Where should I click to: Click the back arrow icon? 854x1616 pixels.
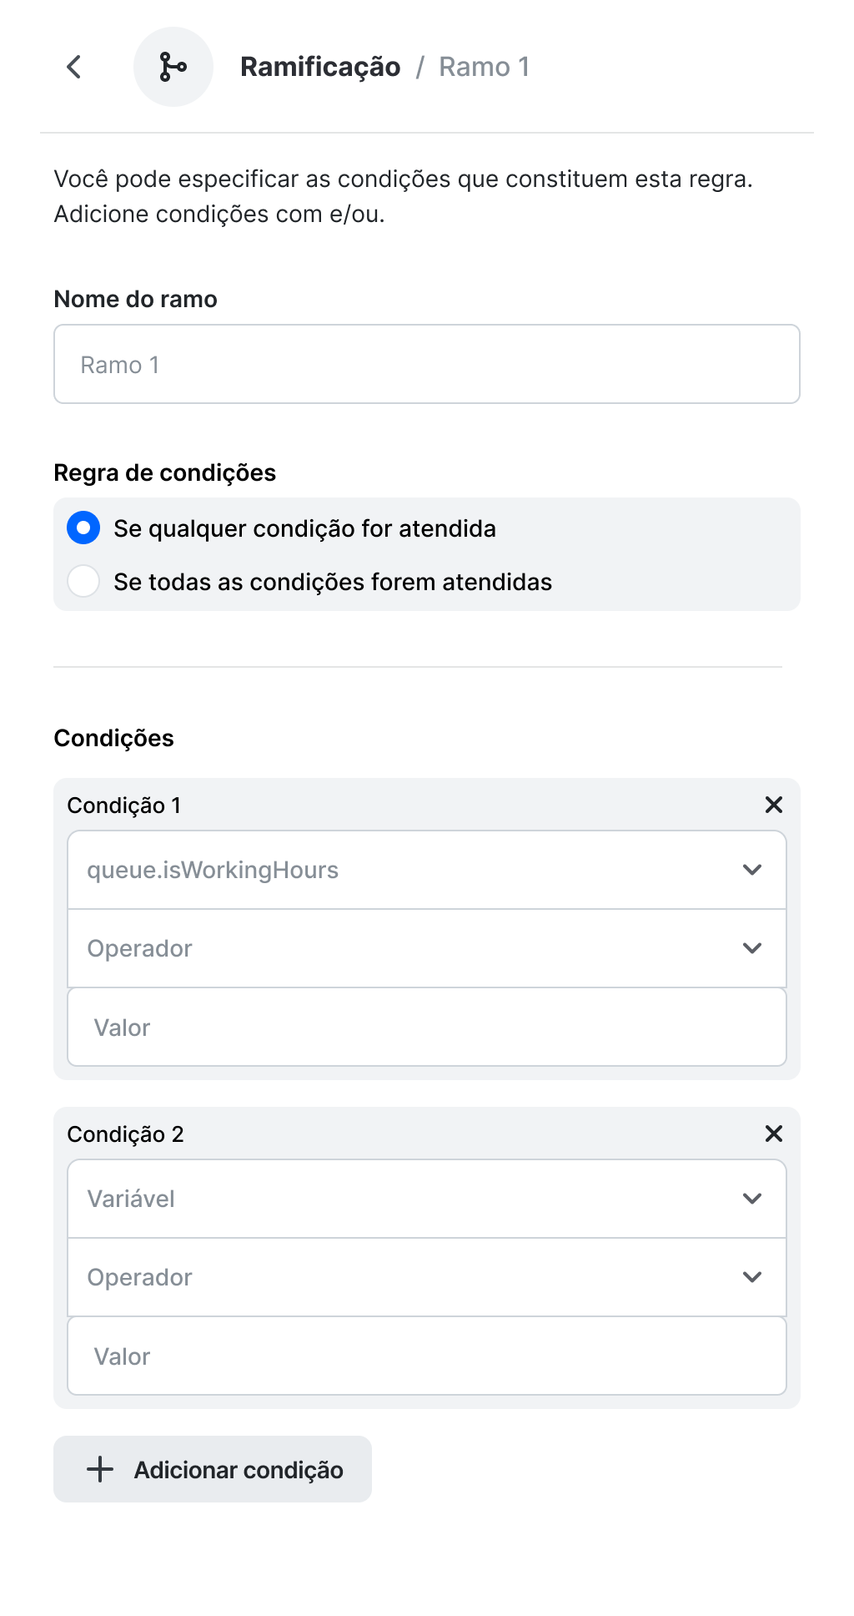pos(74,67)
